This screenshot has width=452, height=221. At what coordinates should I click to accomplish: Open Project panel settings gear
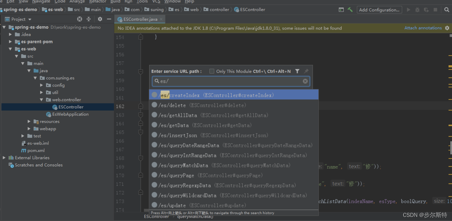100,19
